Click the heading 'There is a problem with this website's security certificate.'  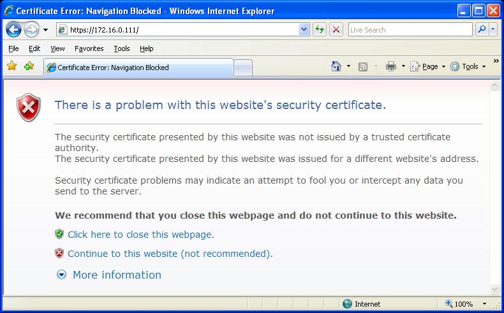(x=221, y=105)
